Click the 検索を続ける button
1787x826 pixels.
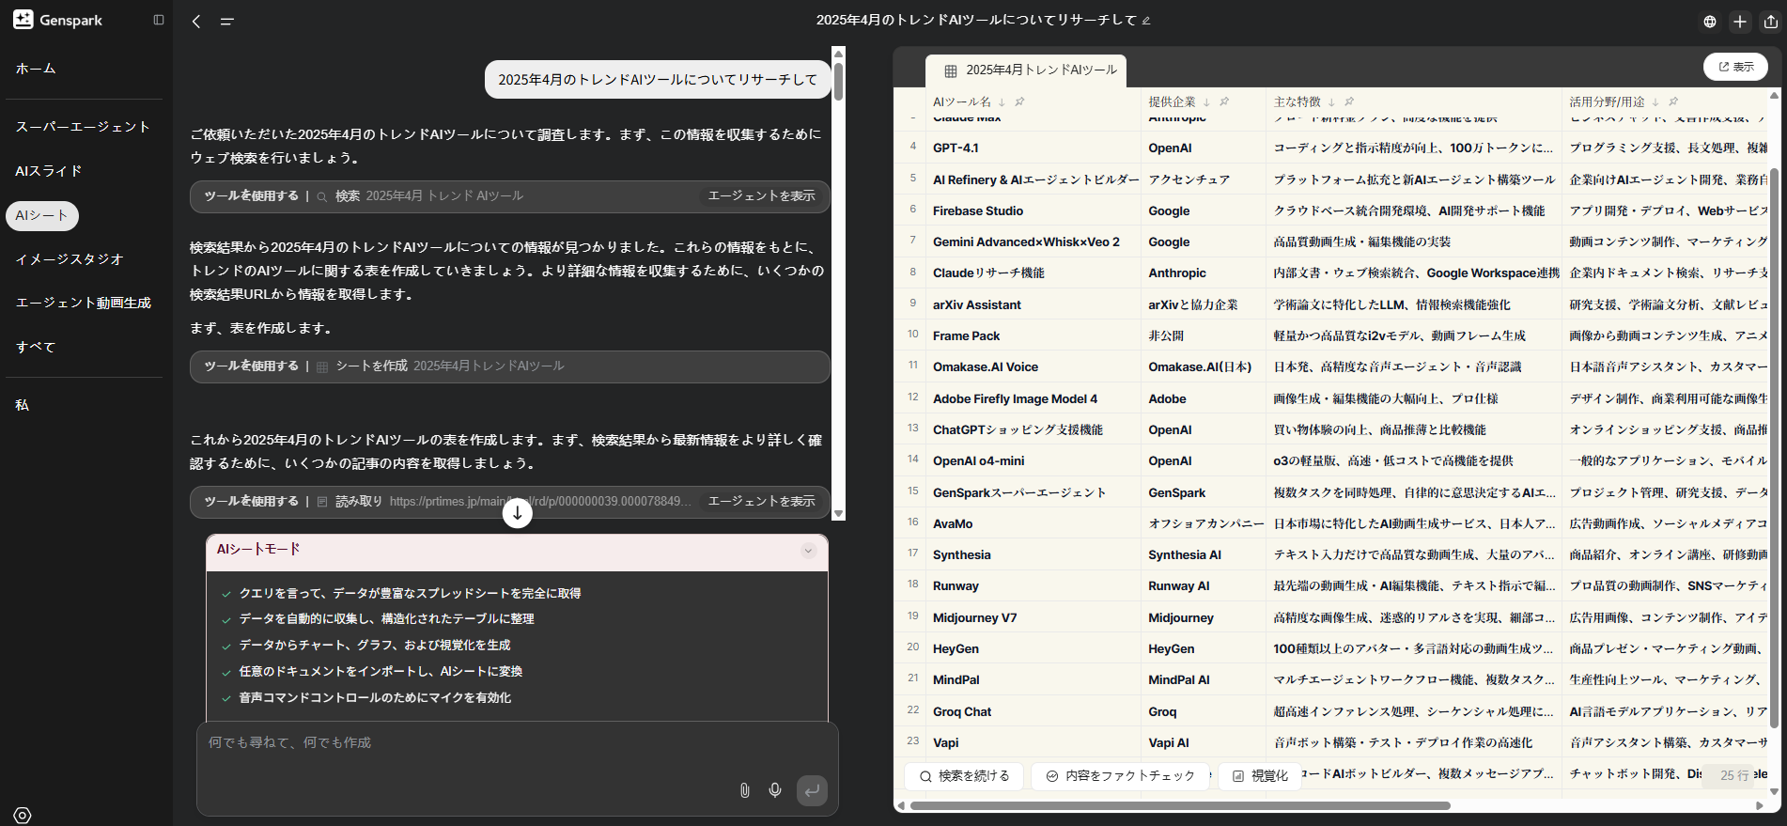coord(964,776)
